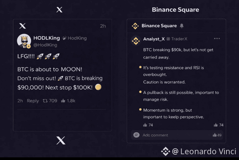The width and height of the screenshot is (239, 160).
Task: Click the left thumbs-up icon showing 74
Action: pyautogui.click(x=145, y=125)
